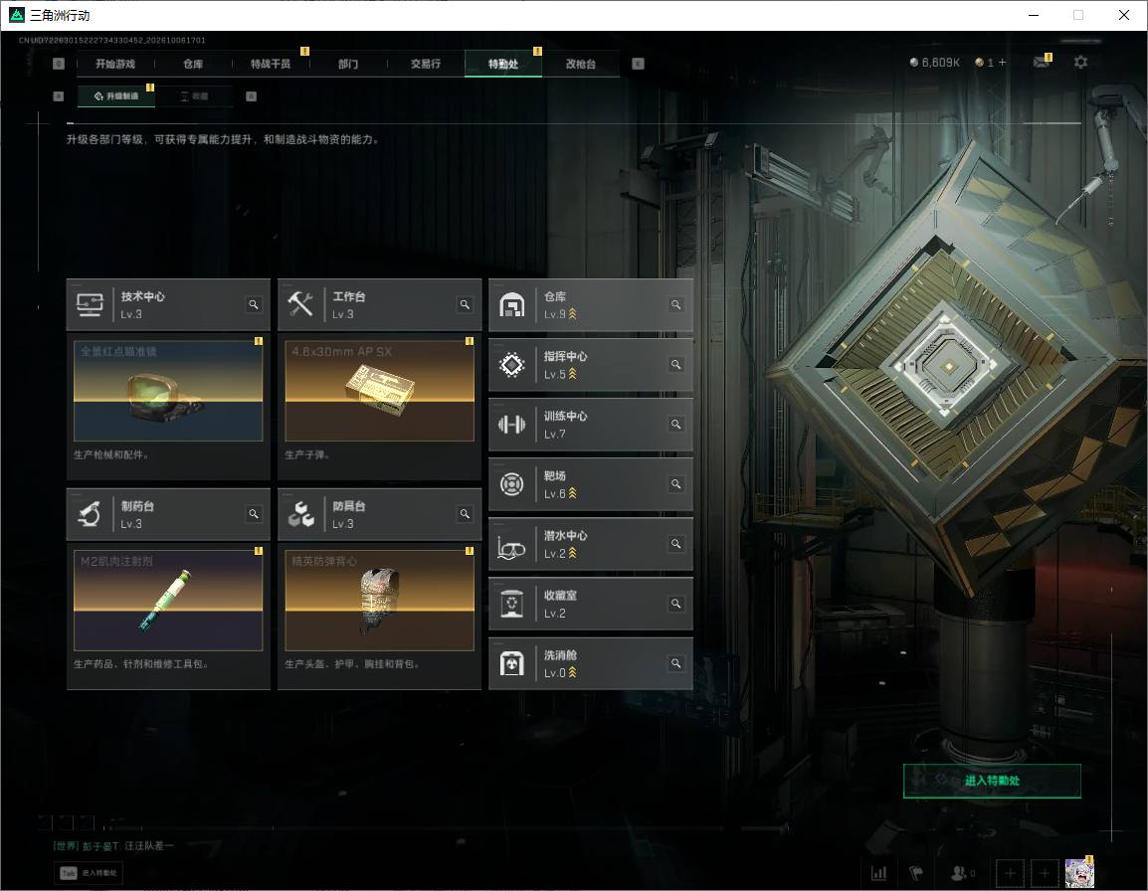Click the 进入特勤处 button
Image resolution: width=1148 pixels, height=891 pixels.
(992, 781)
